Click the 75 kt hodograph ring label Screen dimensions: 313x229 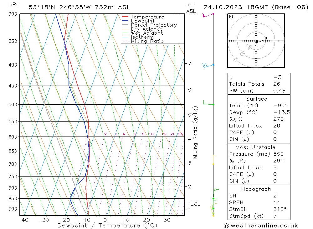236,60
